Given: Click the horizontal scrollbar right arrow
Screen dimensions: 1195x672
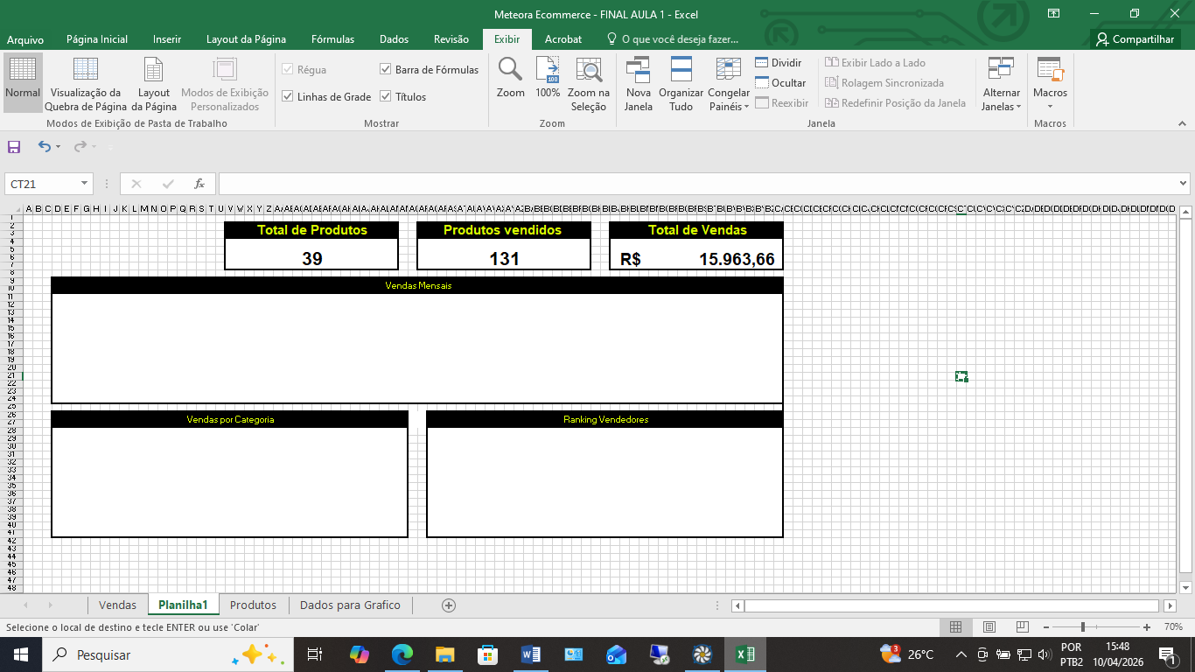Looking at the screenshot, I should (x=1171, y=605).
